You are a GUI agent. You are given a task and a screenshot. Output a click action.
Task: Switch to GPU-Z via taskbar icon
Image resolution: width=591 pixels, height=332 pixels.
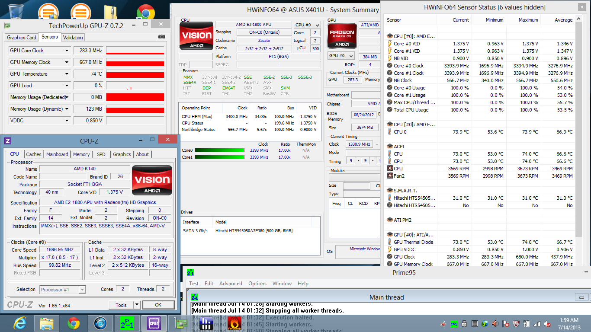(180, 323)
